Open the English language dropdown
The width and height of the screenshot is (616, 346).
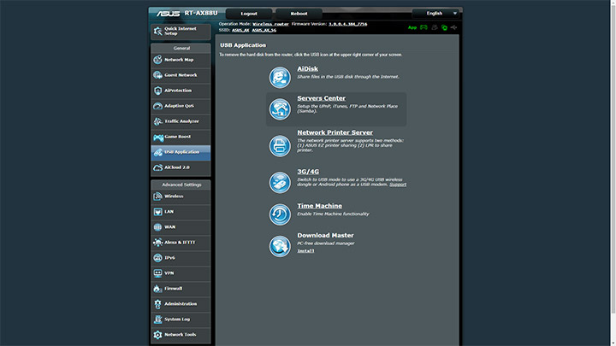(x=435, y=14)
